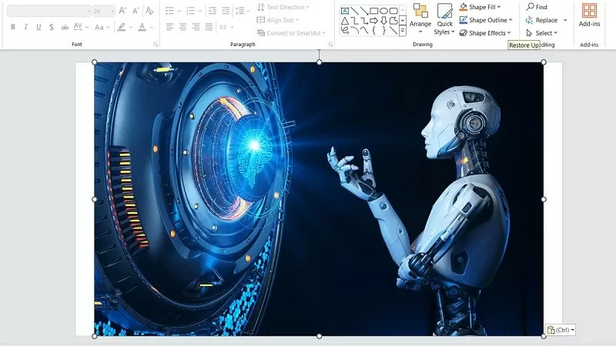Open the Paste Options (Ctrl) button

click(561, 330)
